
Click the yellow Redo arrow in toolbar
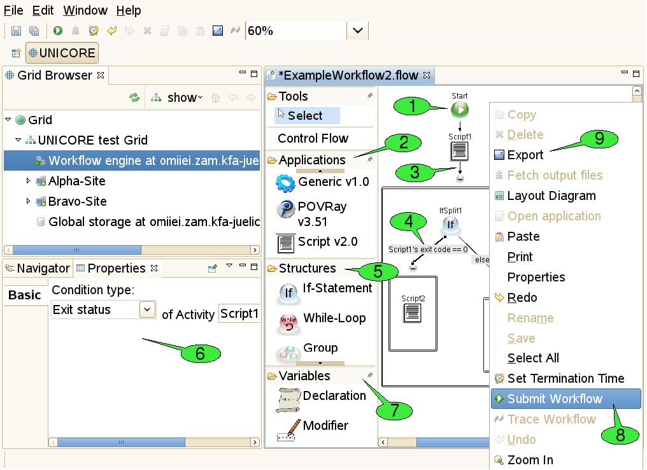tap(112, 31)
